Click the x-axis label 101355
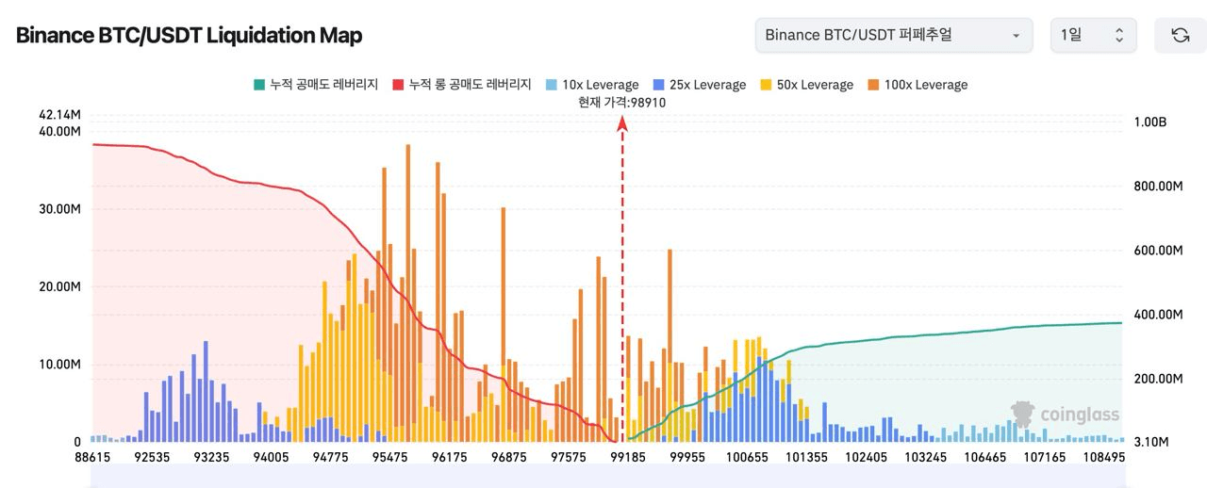 [806, 457]
